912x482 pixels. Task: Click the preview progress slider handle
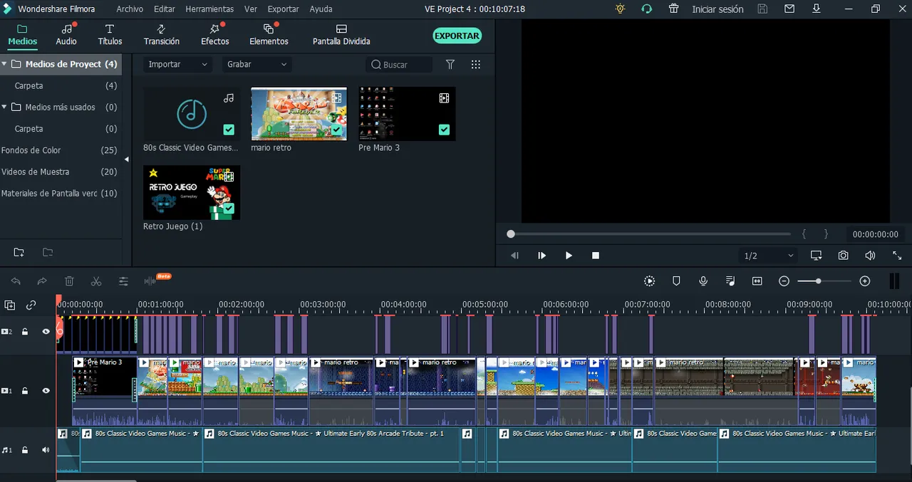click(510, 234)
